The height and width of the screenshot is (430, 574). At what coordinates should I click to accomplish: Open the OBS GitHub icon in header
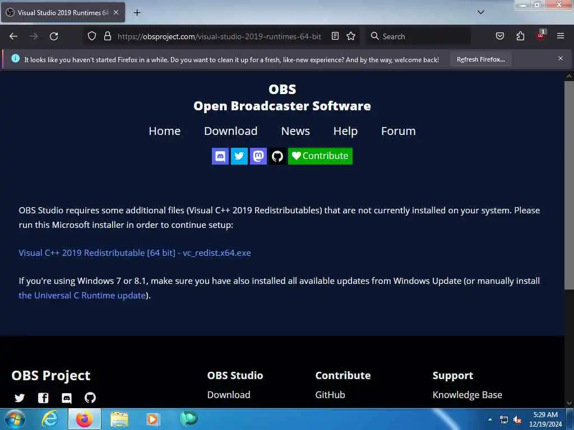277,156
